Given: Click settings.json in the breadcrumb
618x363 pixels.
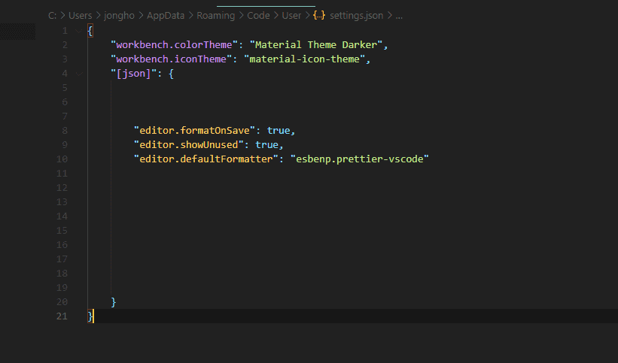Looking at the screenshot, I should [x=356, y=15].
